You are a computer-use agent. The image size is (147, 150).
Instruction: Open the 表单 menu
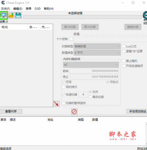click(28, 9)
